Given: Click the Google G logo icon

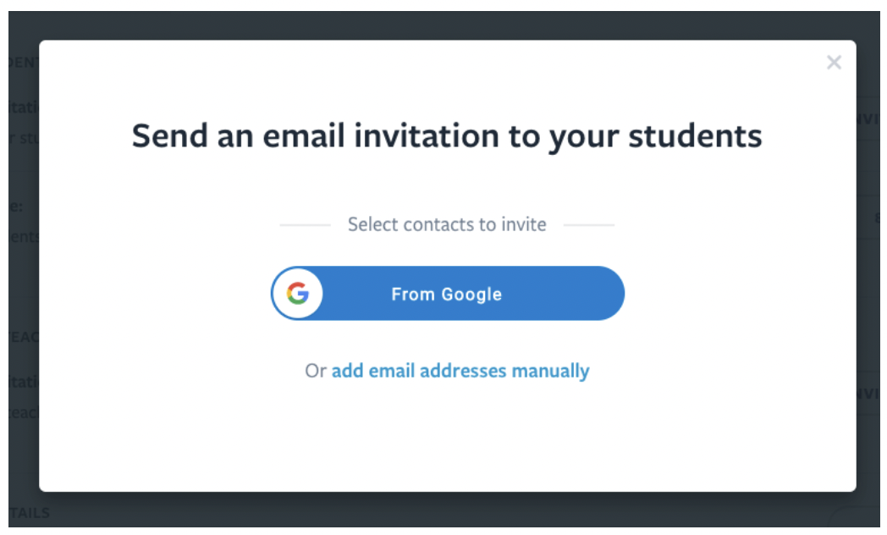Looking at the screenshot, I should pos(297,294).
